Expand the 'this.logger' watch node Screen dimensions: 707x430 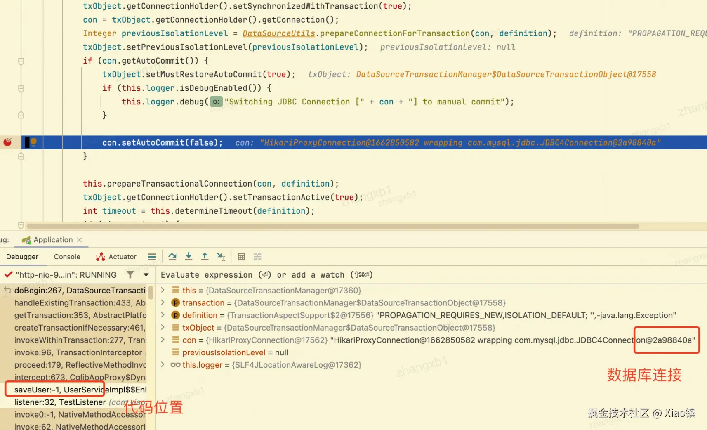pyautogui.click(x=163, y=364)
